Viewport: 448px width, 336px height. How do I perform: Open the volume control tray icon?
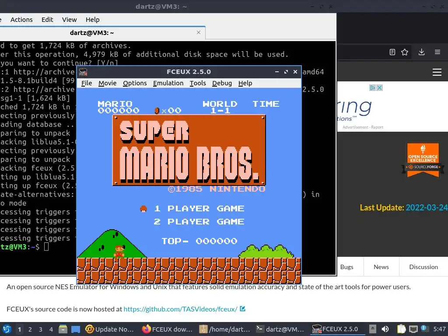[x=385, y=329]
